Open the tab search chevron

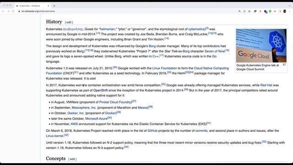click(x=289, y=6)
